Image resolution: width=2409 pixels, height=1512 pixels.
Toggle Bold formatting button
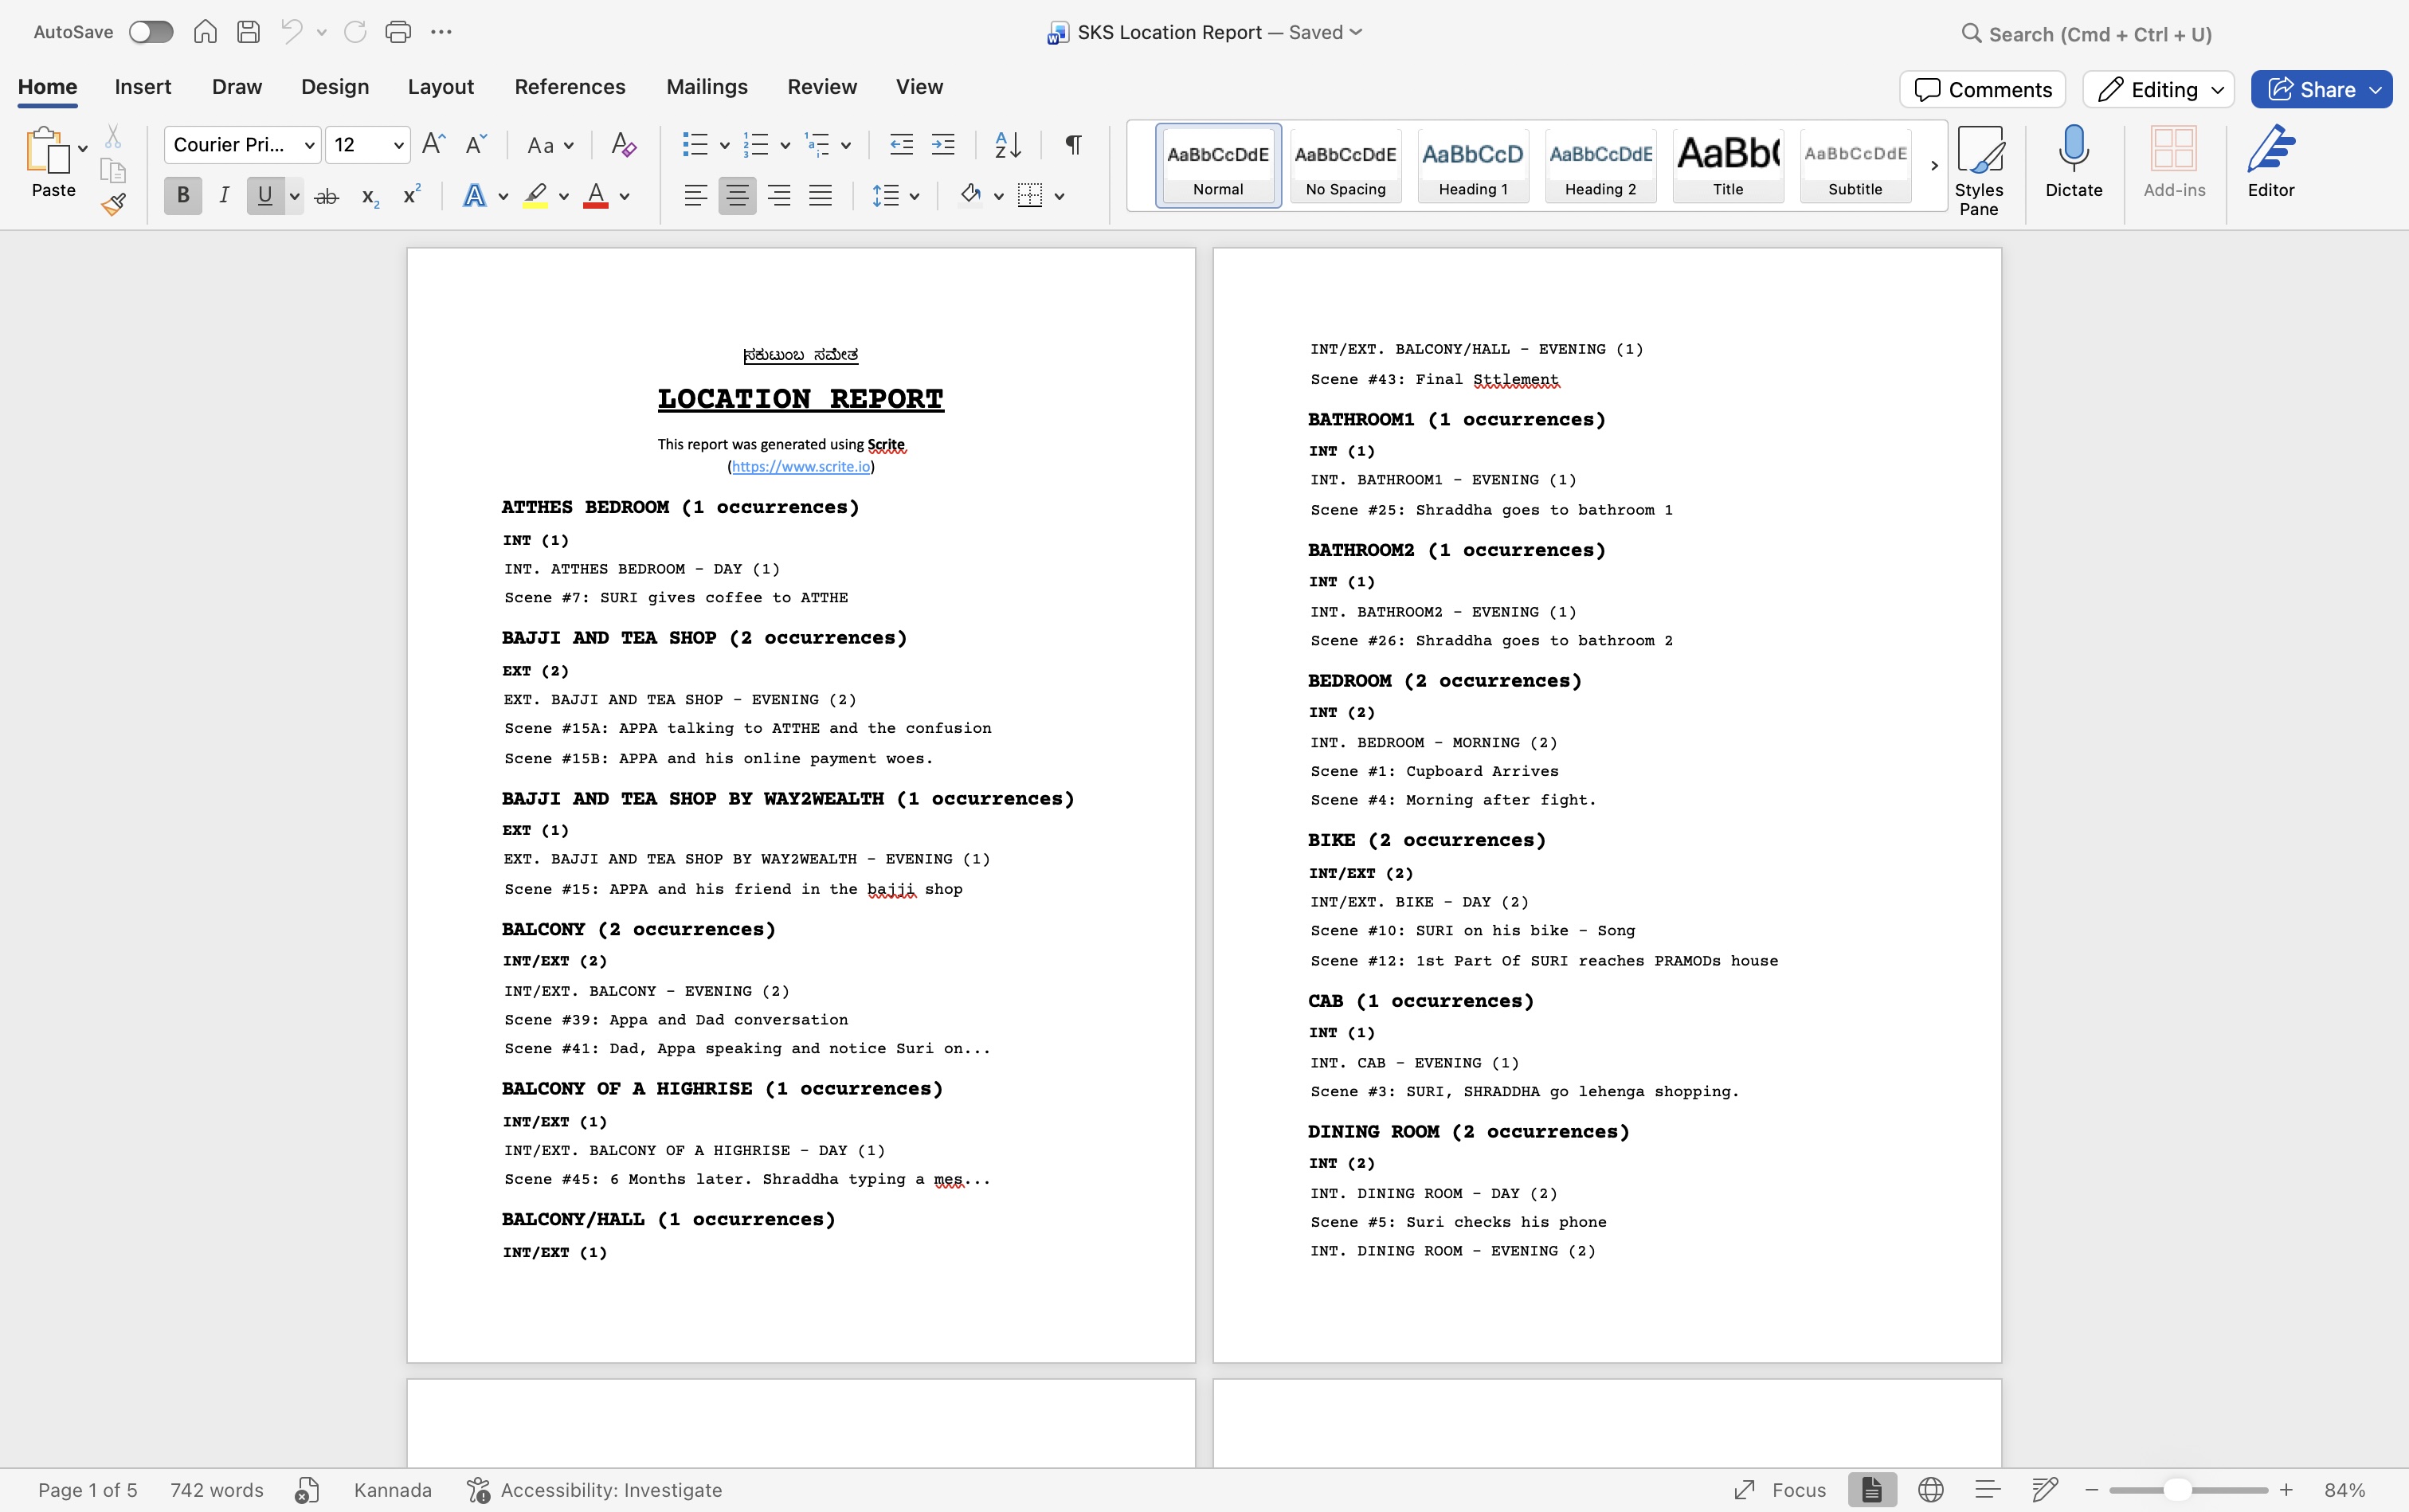(x=183, y=196)
